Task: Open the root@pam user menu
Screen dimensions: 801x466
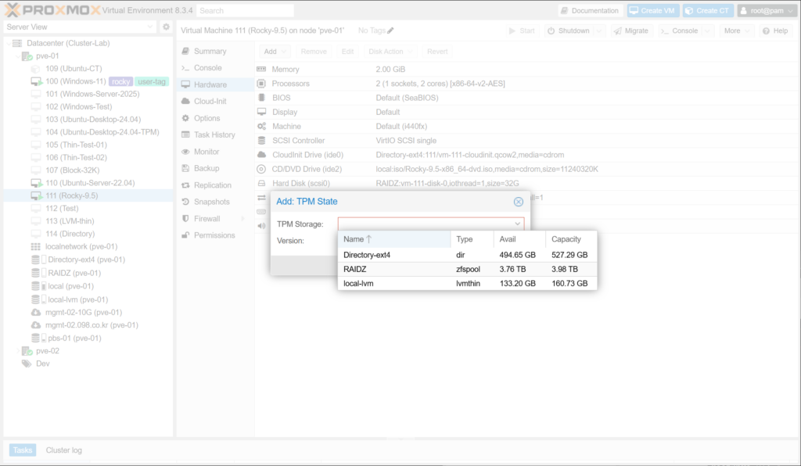Action: click(766, 11)
